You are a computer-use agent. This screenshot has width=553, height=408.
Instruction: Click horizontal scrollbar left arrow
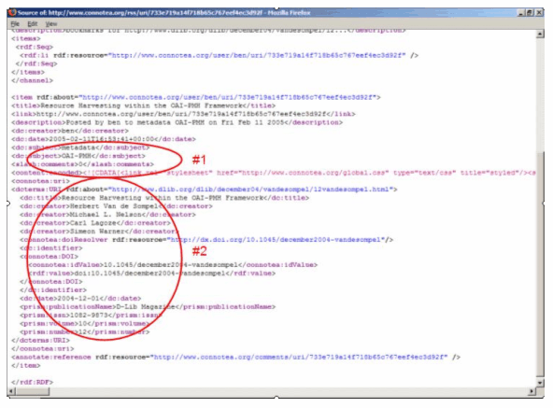point(11,391)
